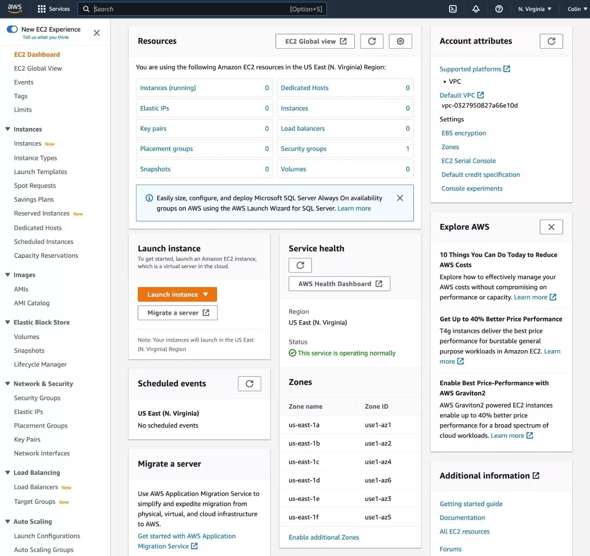Open the Documentation link
590x556 pixels.
tap(462, 518)
